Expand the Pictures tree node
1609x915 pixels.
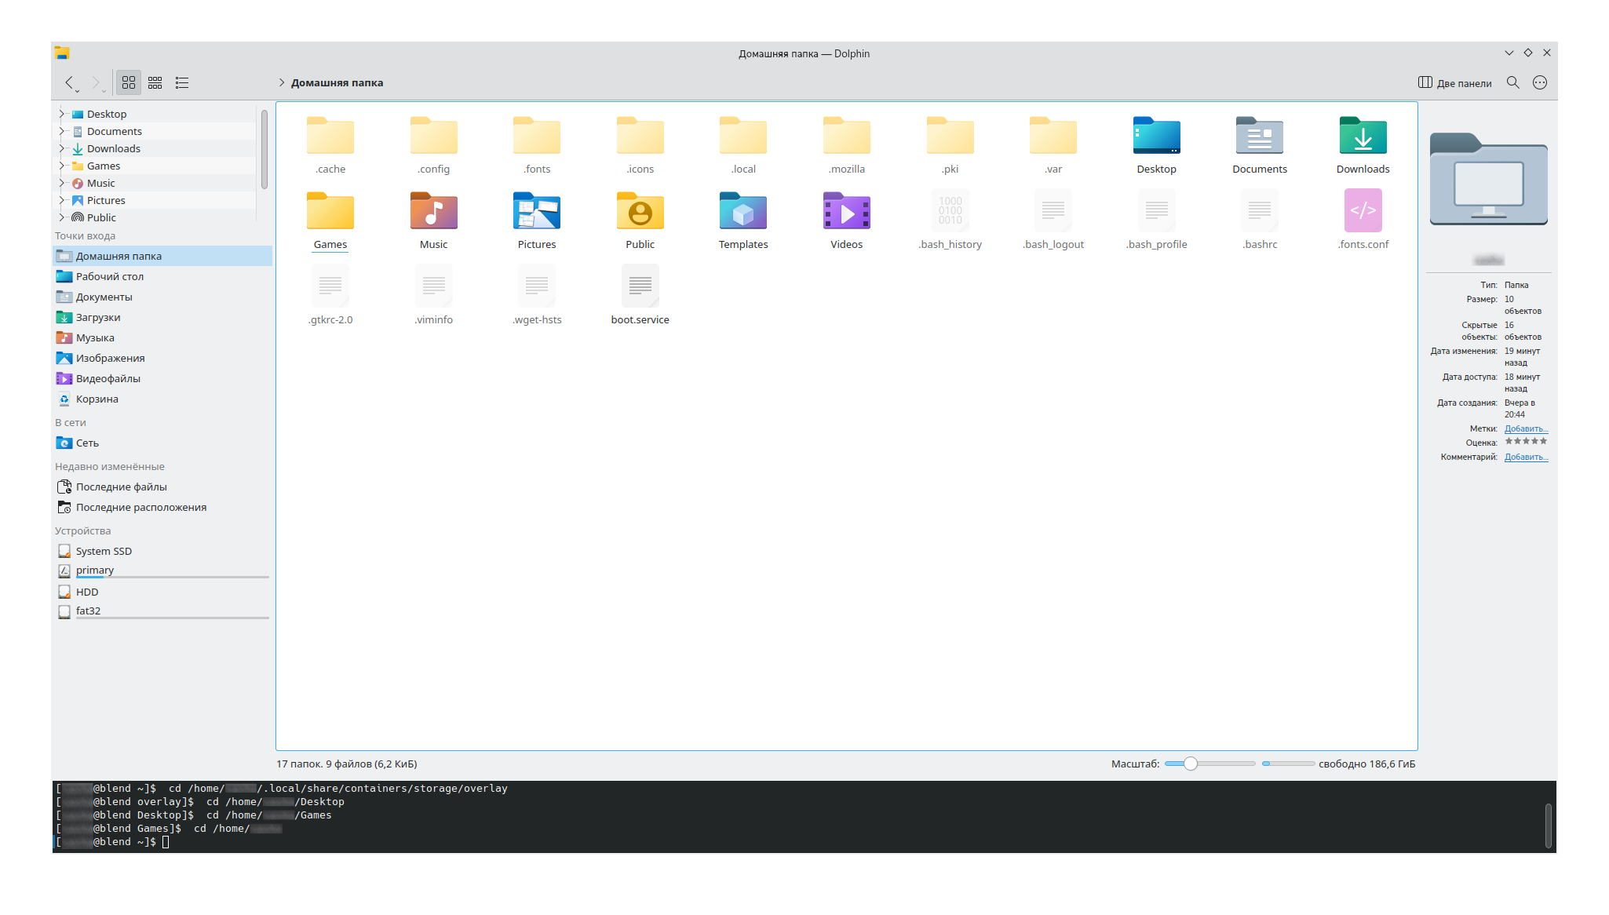pos(62,200)
